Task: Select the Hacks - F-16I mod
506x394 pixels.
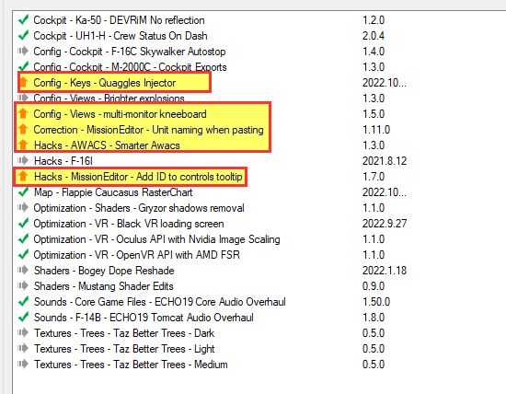Action: (x=63, y=161)
